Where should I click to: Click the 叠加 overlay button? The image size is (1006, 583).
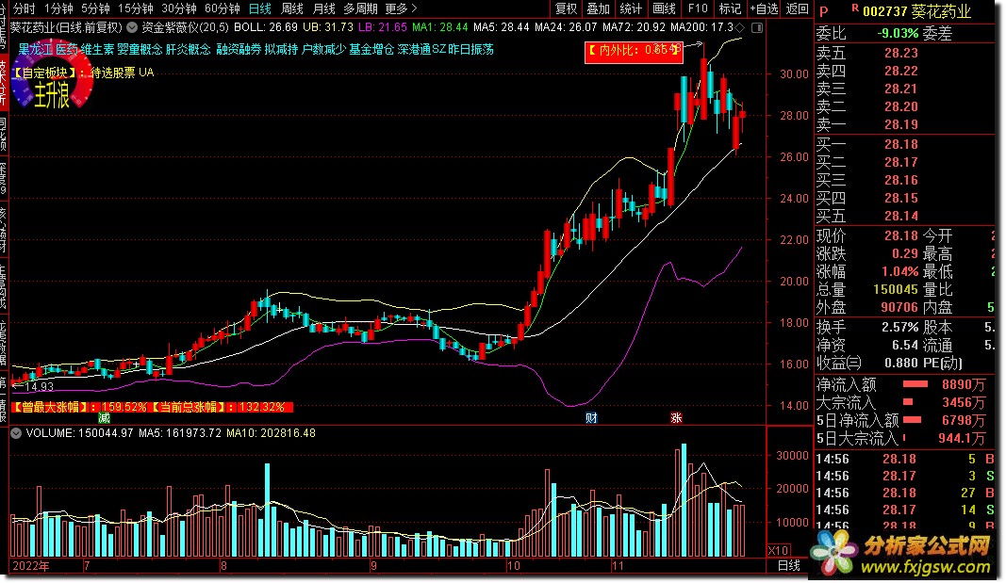(x=598, y=8)
